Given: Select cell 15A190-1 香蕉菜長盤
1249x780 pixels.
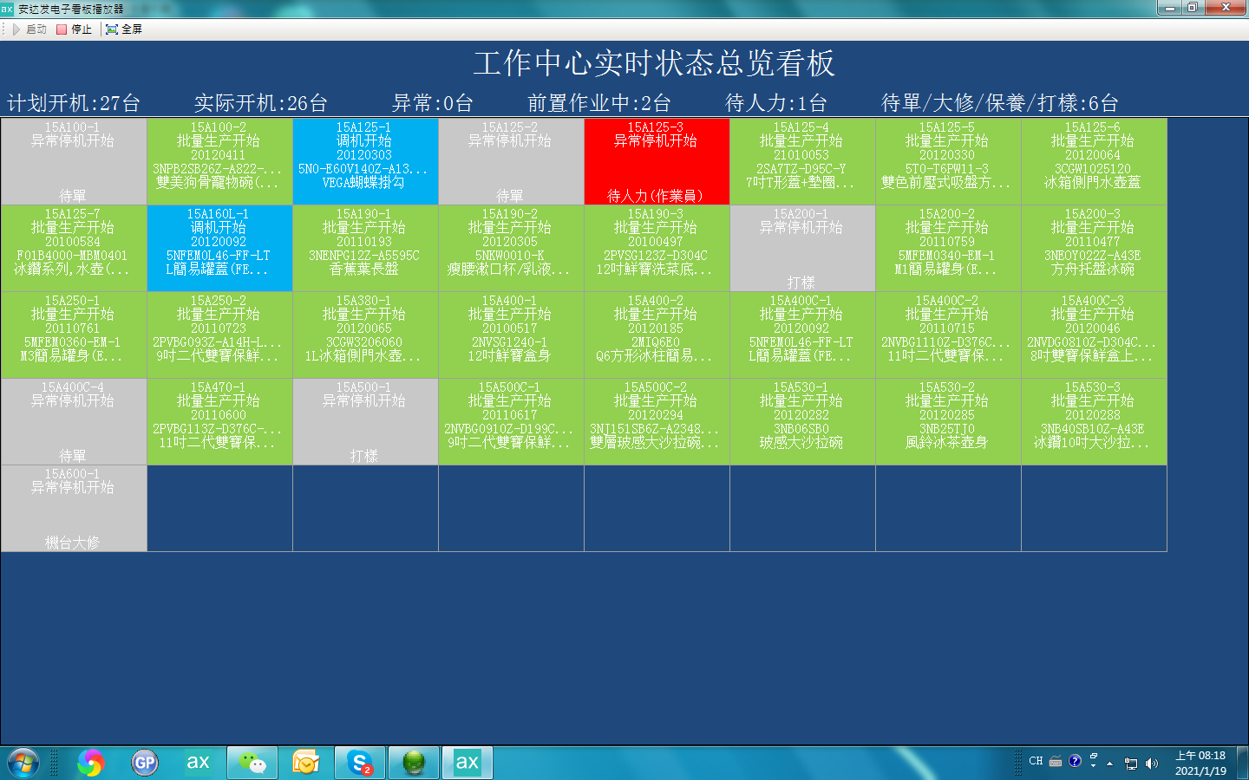Looking at the screenshot, I should [x=365, y=248].
